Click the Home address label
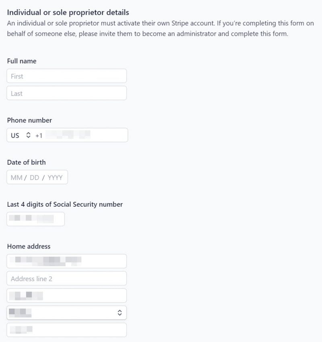Image resolution: width=322 pixels, height=342 pixels. tap(29, 246)
